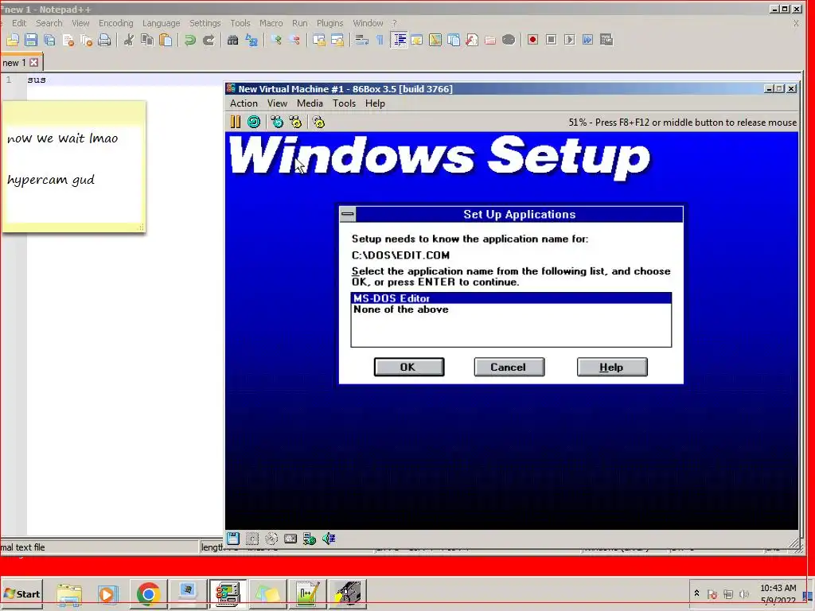Click Notepad++ Print toolbar icon
815x611 pixels.
104,40
